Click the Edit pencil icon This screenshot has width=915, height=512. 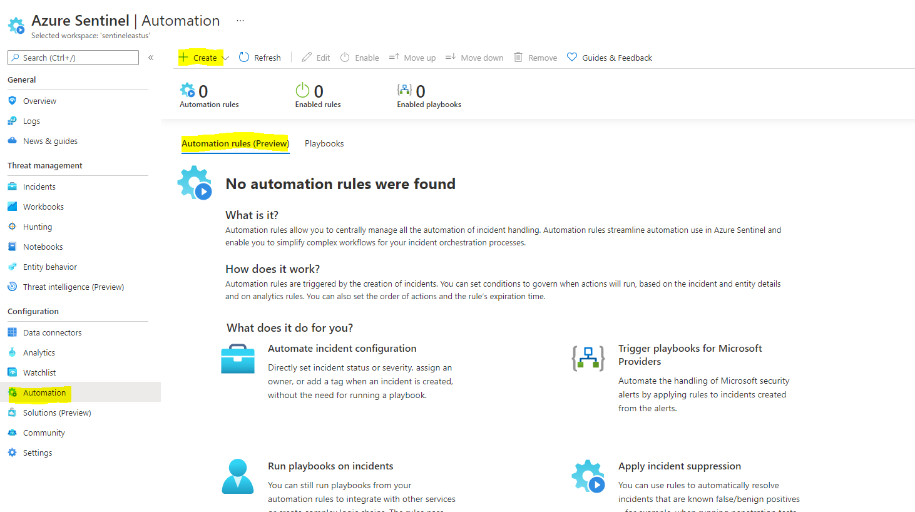[x=307, y=57]
